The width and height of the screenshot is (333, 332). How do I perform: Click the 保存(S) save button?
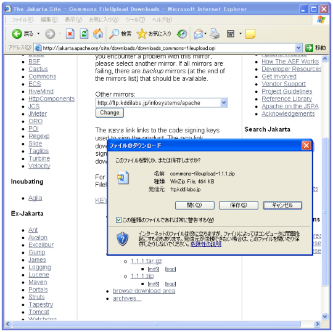tap(239, 205)
